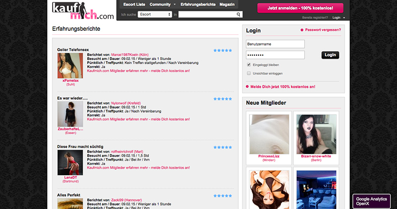Open the Escort search type dropdown
This screenshot has height=209, width=397.
click(x=155, y=14)
